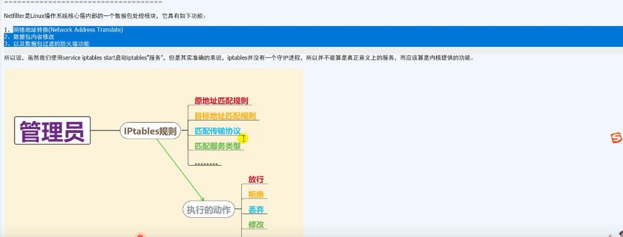Select the "执行的动作" mind map node

pos(209,210)
